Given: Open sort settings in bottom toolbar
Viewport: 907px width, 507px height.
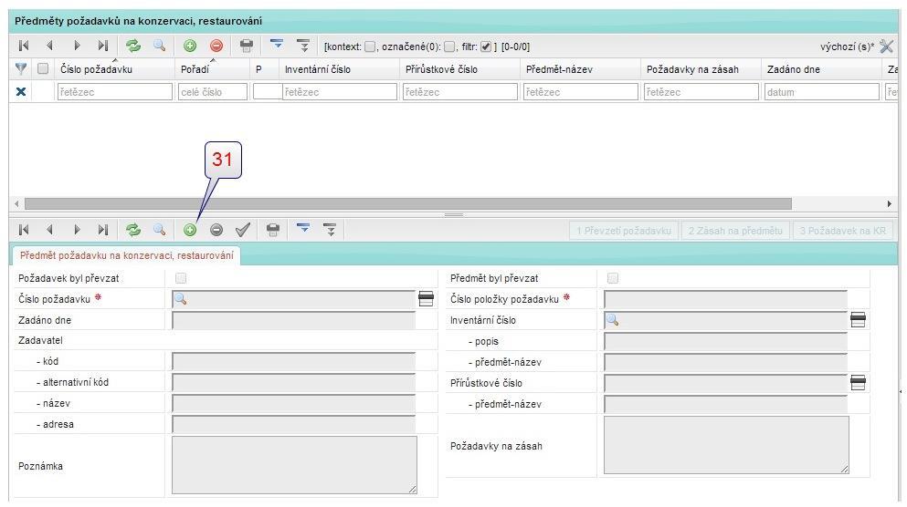Looking at the screenshot, I should pos(330,230).
